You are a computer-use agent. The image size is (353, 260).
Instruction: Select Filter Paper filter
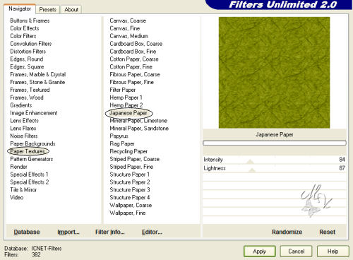123,90
